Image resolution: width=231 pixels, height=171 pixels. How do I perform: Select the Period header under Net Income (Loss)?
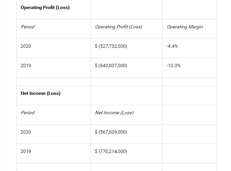(x=28, y=113)
